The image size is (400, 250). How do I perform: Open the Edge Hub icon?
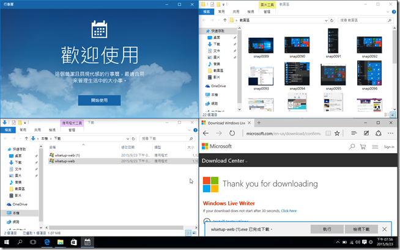354,133
